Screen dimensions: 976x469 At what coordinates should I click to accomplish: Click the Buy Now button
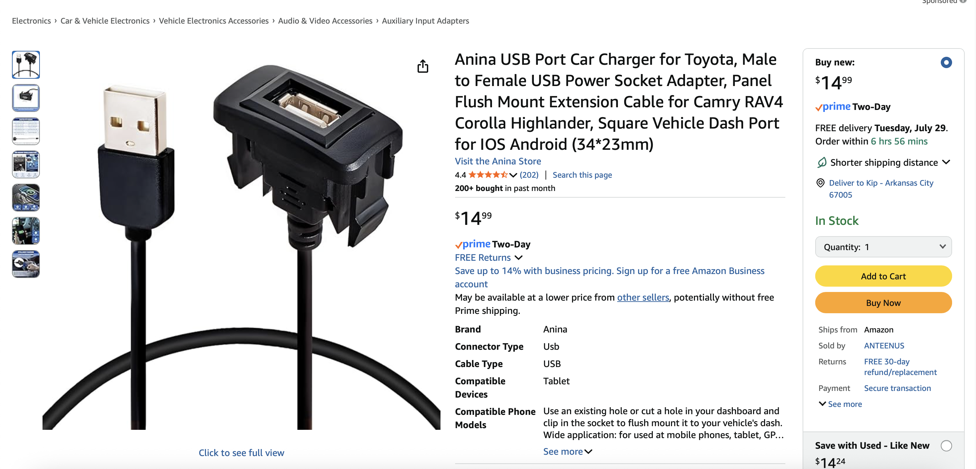point(883,303)
